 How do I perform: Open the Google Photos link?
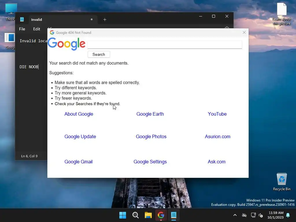(151, 136)
